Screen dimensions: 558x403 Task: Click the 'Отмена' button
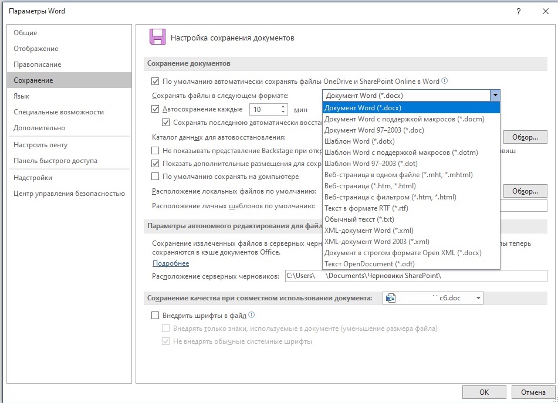click(x=533, y=392)
